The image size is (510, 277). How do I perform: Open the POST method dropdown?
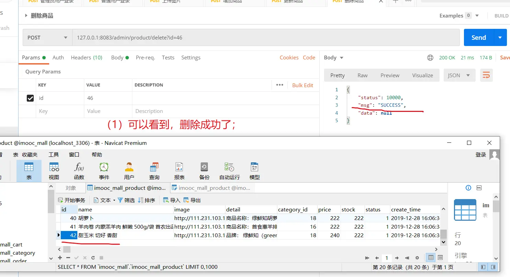pos(47,38)
